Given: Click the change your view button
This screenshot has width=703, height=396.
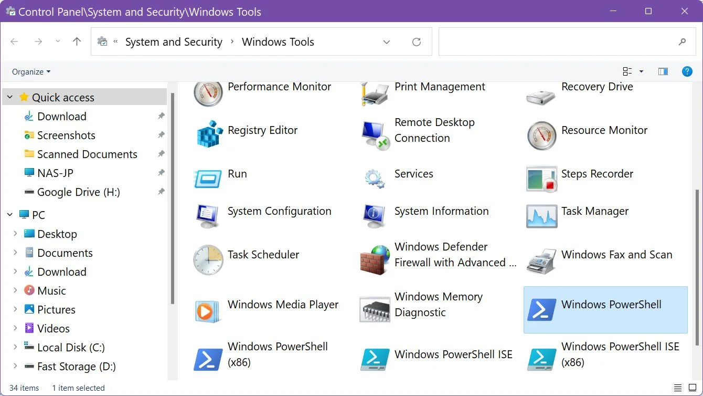Looking at the screenshot, I should point(627,71).
